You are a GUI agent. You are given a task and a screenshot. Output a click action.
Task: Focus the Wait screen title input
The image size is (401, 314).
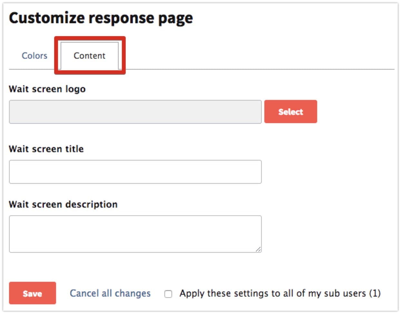(135, 172)
